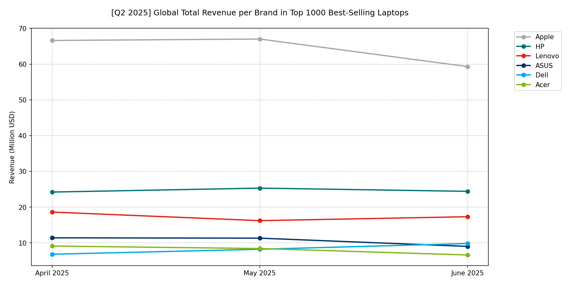Viewport: 571px width, 286px height.
Task: Select ASUS's May 2025 data point
Action: [x=260, y=238]
